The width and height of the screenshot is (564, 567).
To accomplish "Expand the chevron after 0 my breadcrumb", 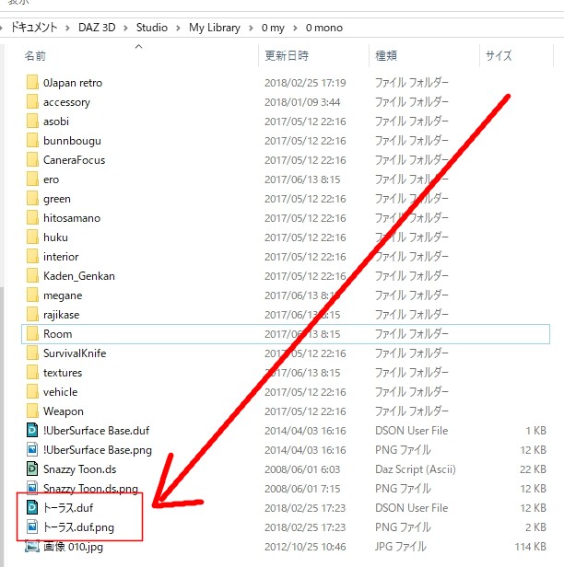I will pyautogui.click(x=295, y=28).
